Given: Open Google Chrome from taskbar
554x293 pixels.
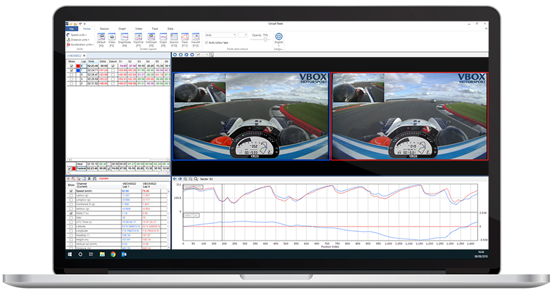Looking at the screenshot, I should 113,254.
